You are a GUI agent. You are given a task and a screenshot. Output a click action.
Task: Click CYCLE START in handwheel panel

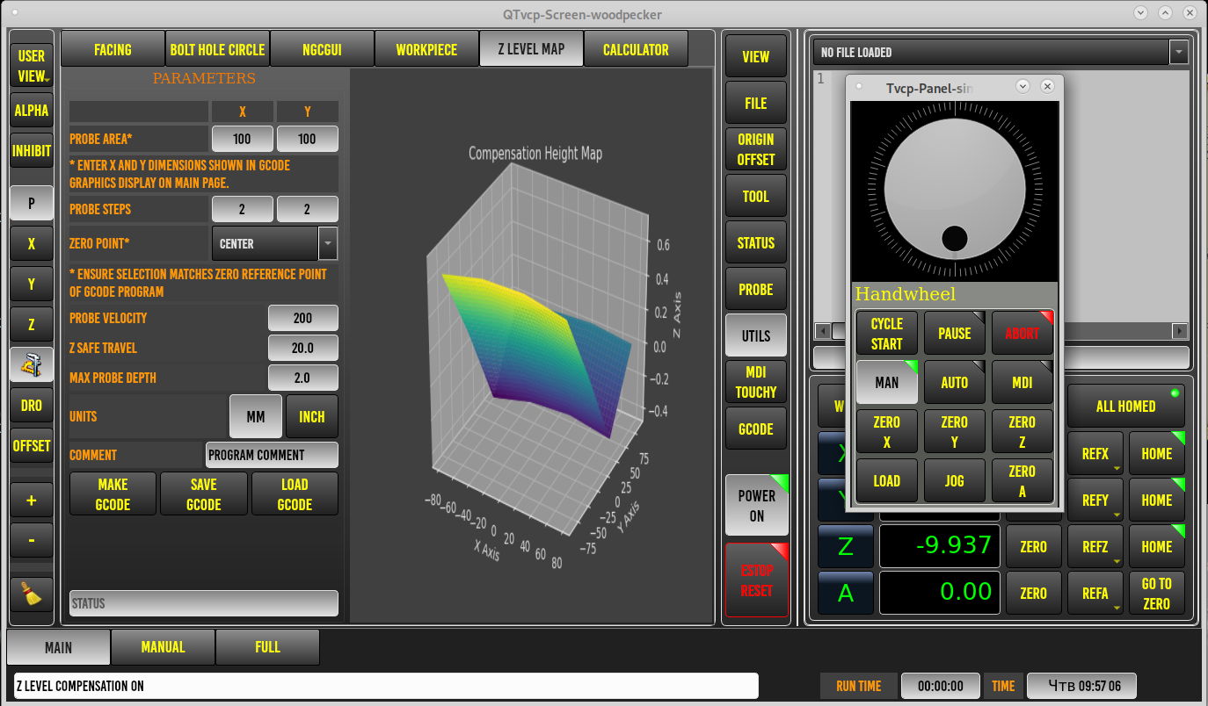(x=887, y=333)
